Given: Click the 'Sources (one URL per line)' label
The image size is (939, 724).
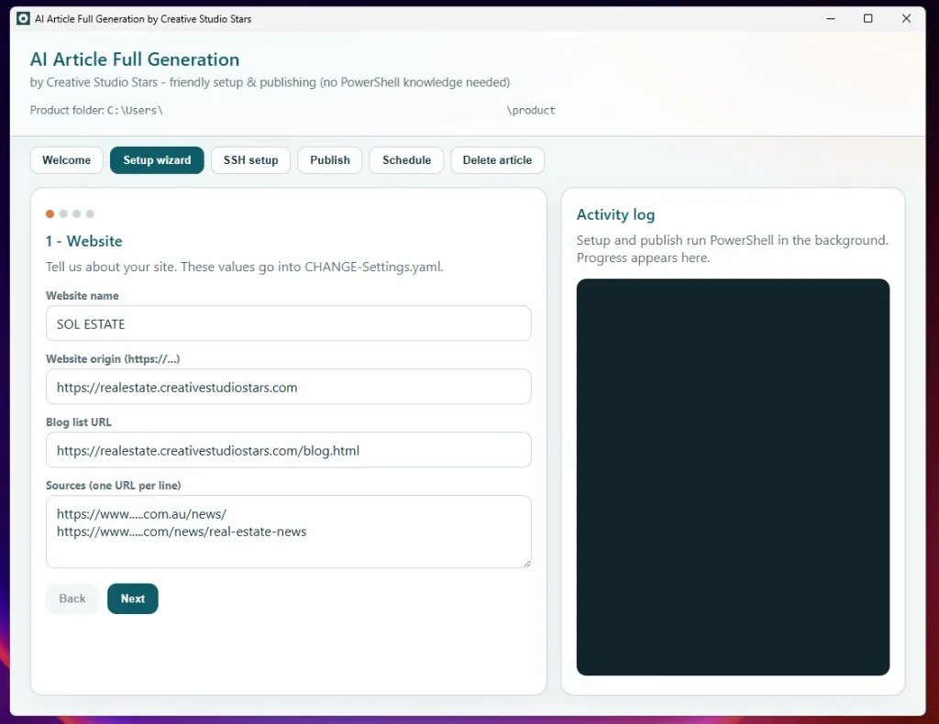Looking at the screenshot, I should [x=113, y=485].
